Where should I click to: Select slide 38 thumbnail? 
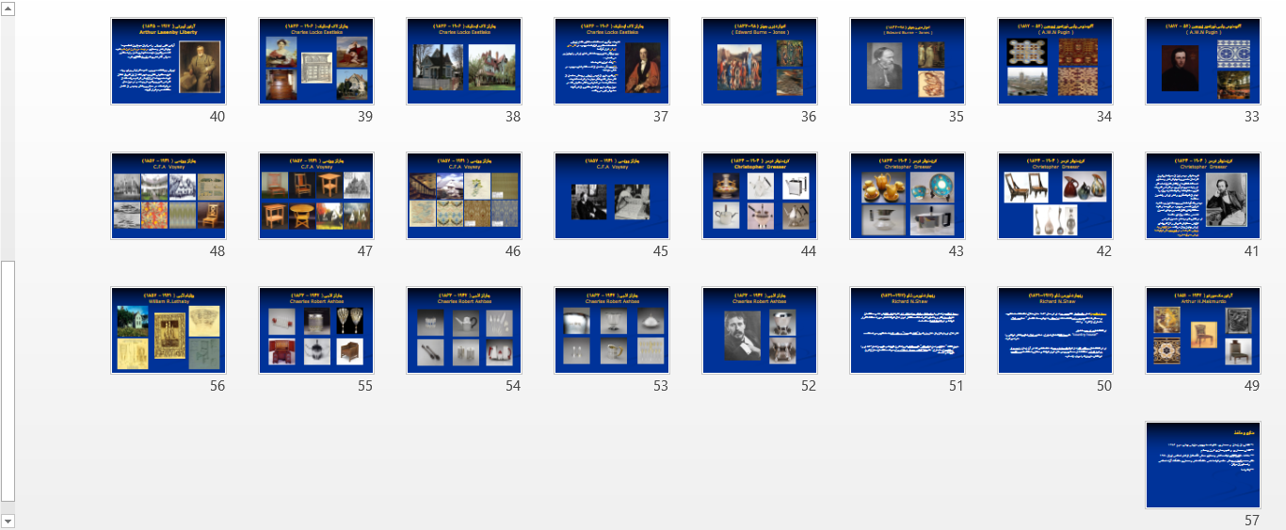coord(464,61)
